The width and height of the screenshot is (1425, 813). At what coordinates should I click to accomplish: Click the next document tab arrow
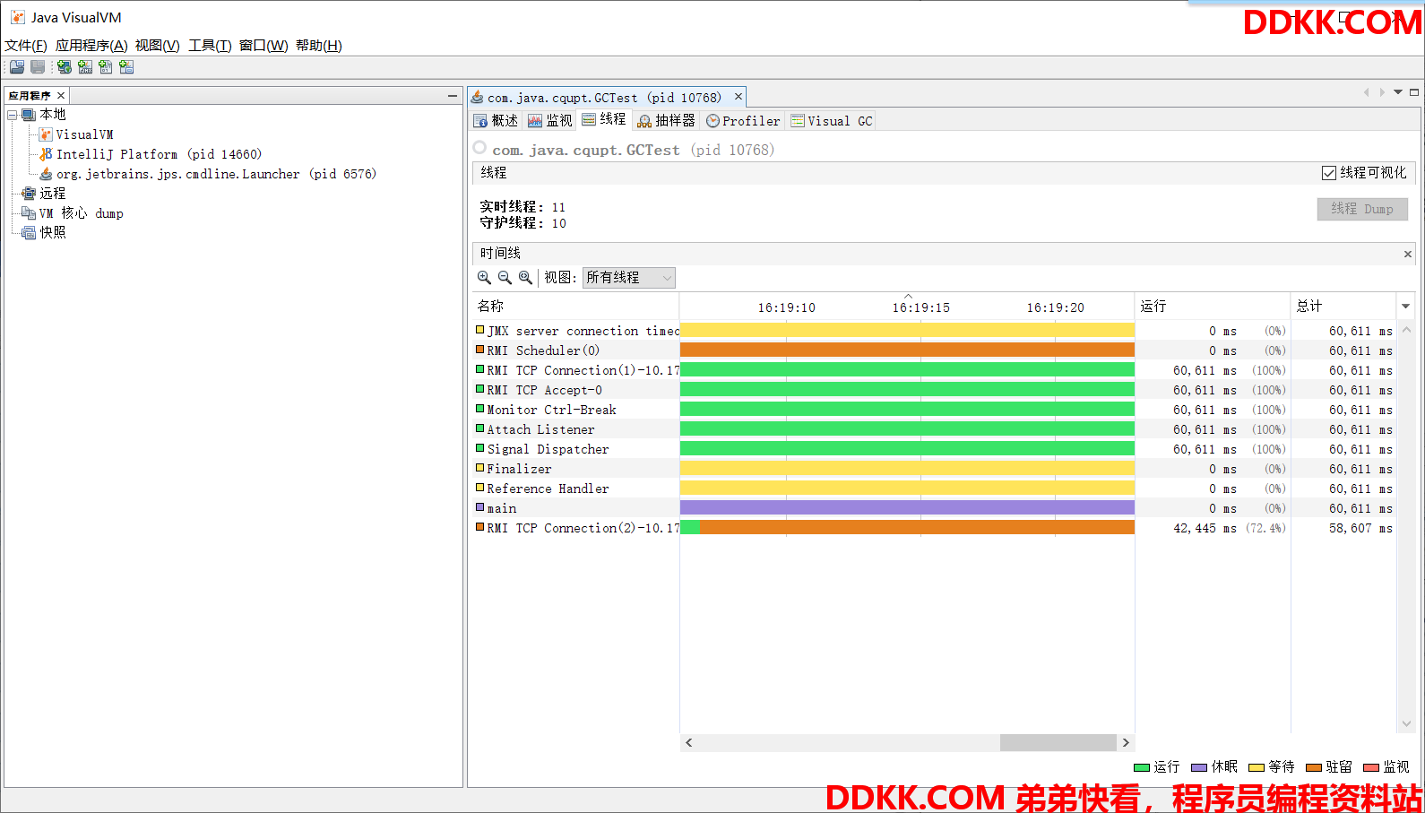(x=1382, y=92)
